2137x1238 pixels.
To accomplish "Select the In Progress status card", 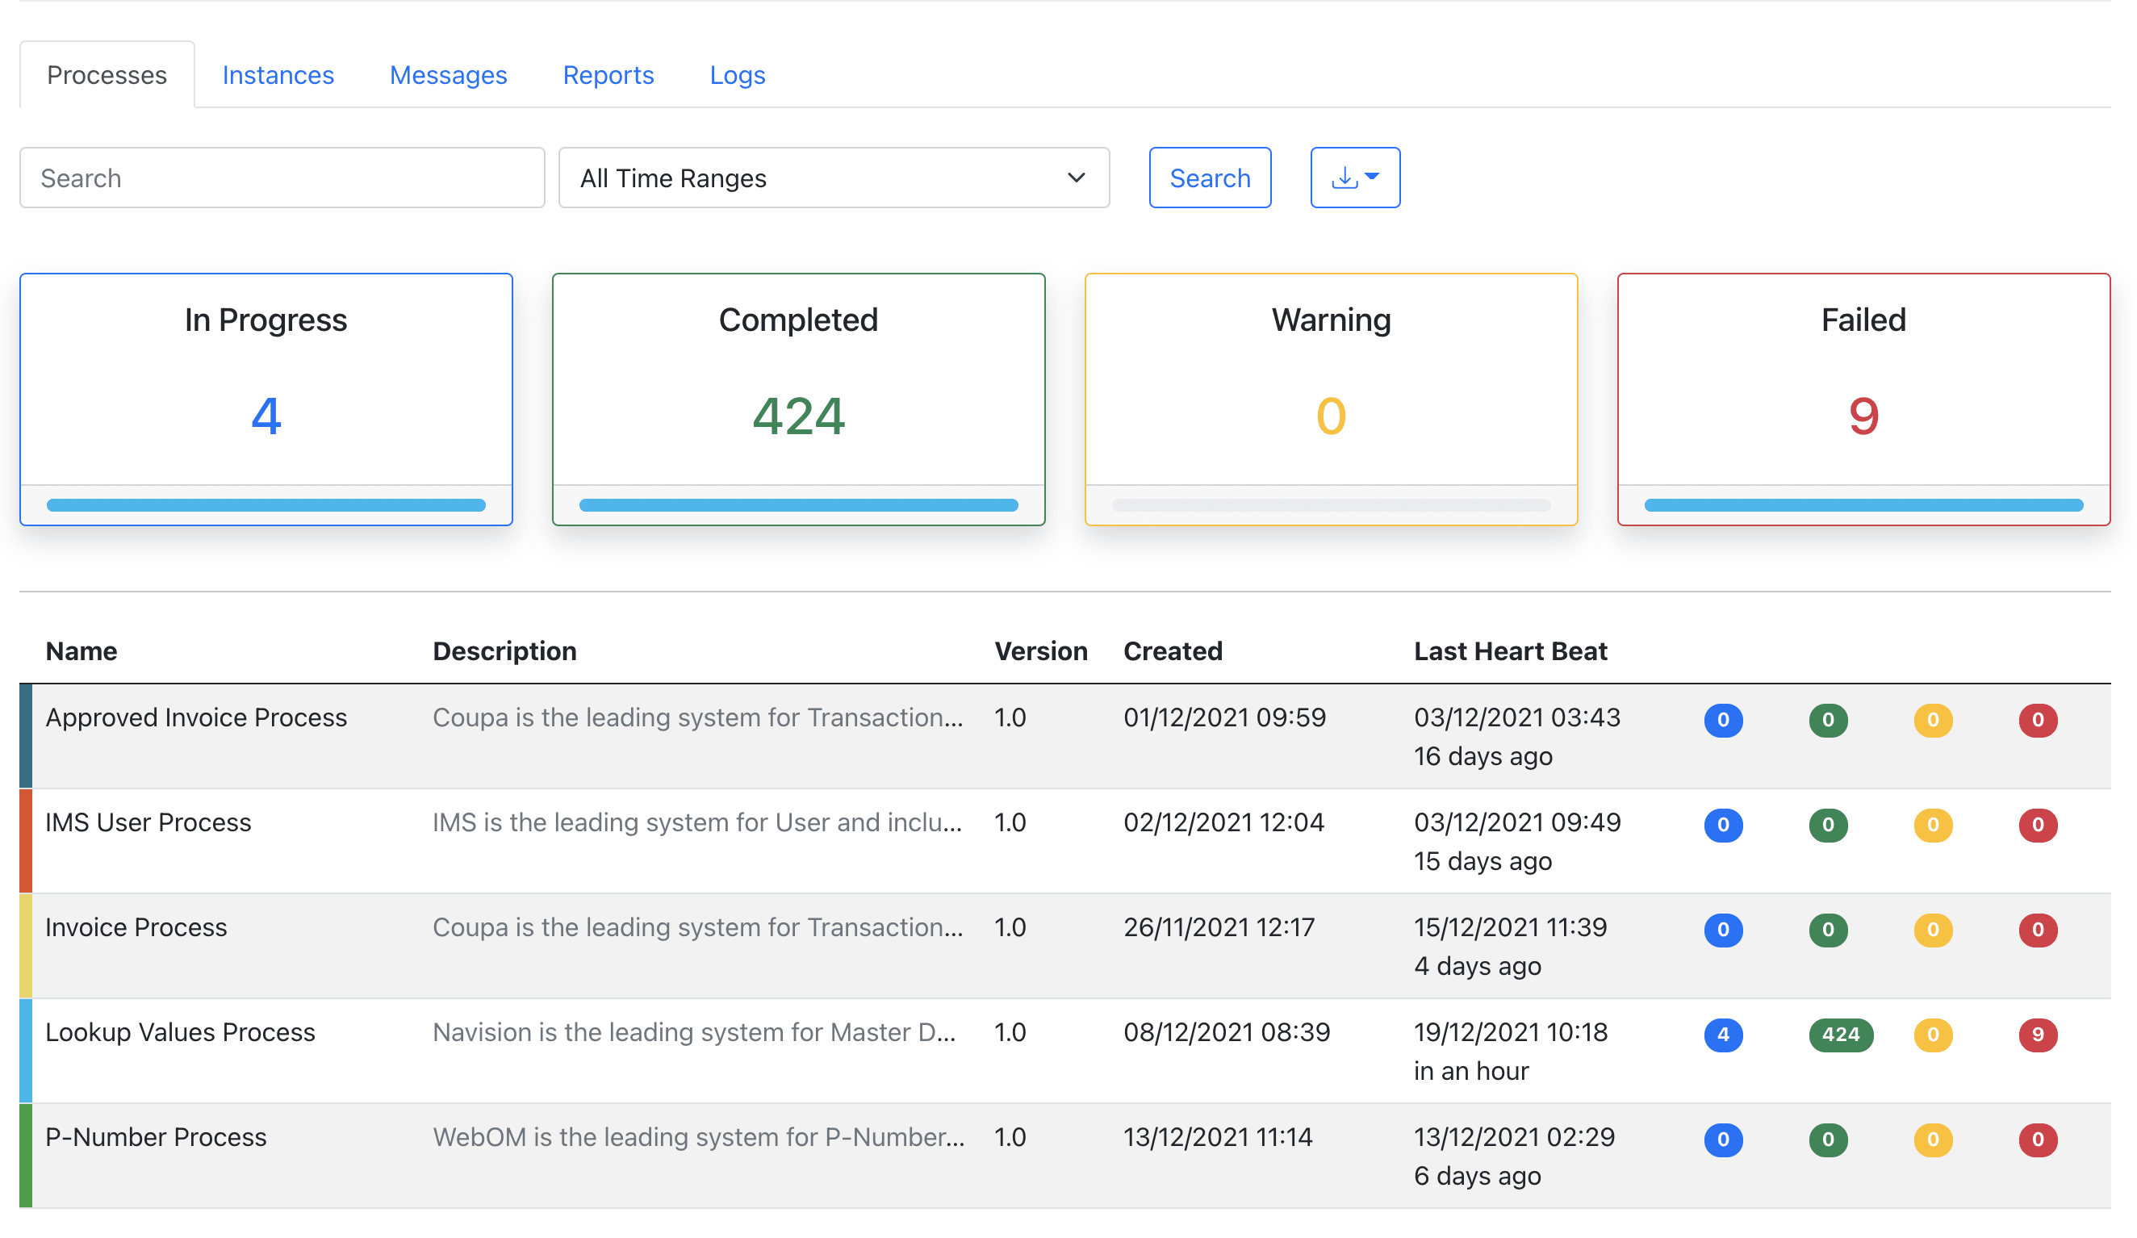I will coord(266,399).
